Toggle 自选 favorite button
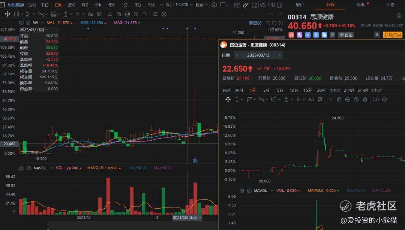 click(346, 35)
